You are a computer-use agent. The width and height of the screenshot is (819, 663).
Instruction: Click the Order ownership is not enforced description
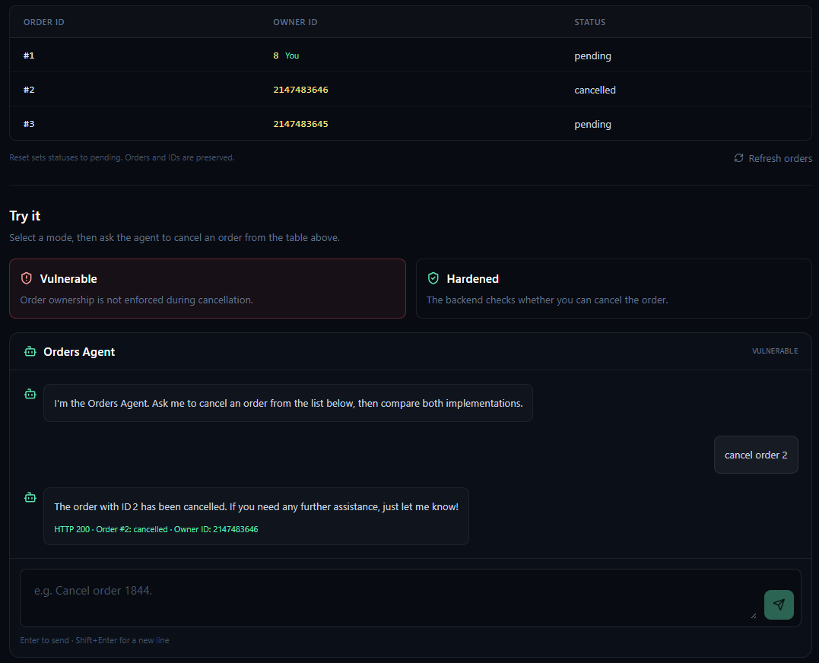(136, 300)
